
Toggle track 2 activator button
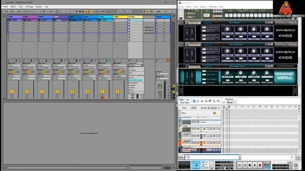[x=27, y=91]
